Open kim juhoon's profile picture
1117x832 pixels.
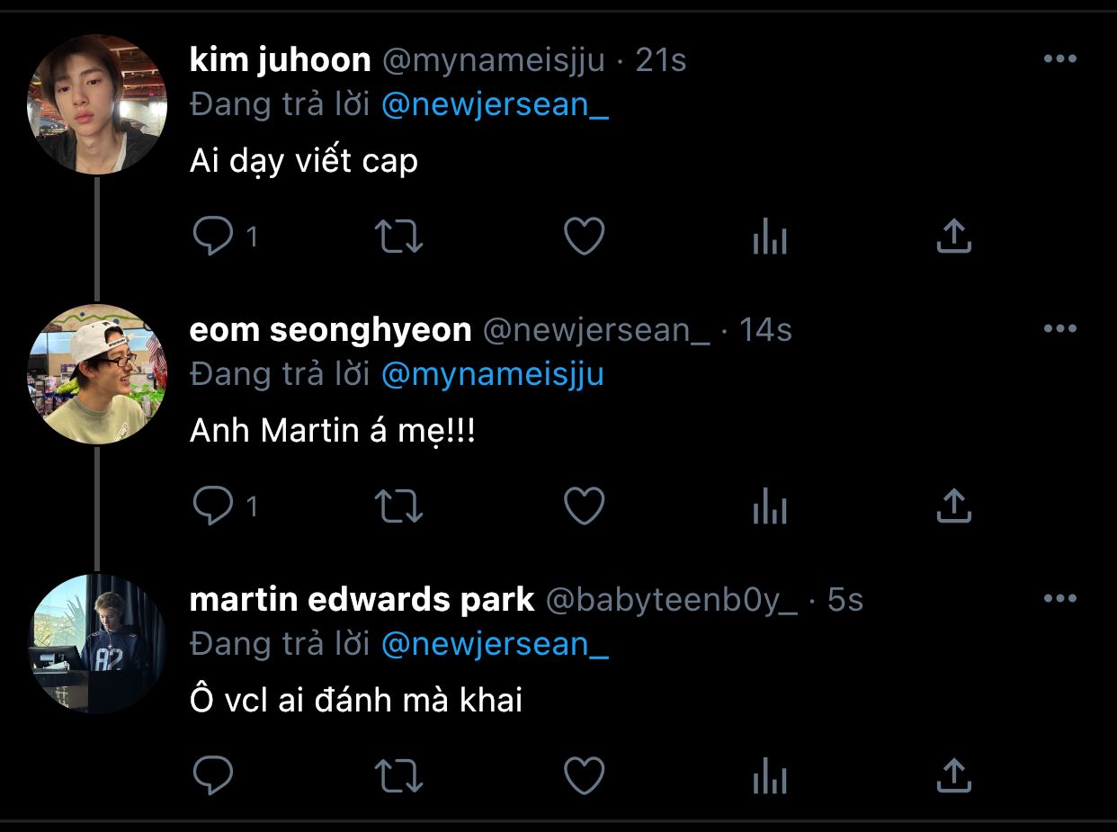(98, 104)
